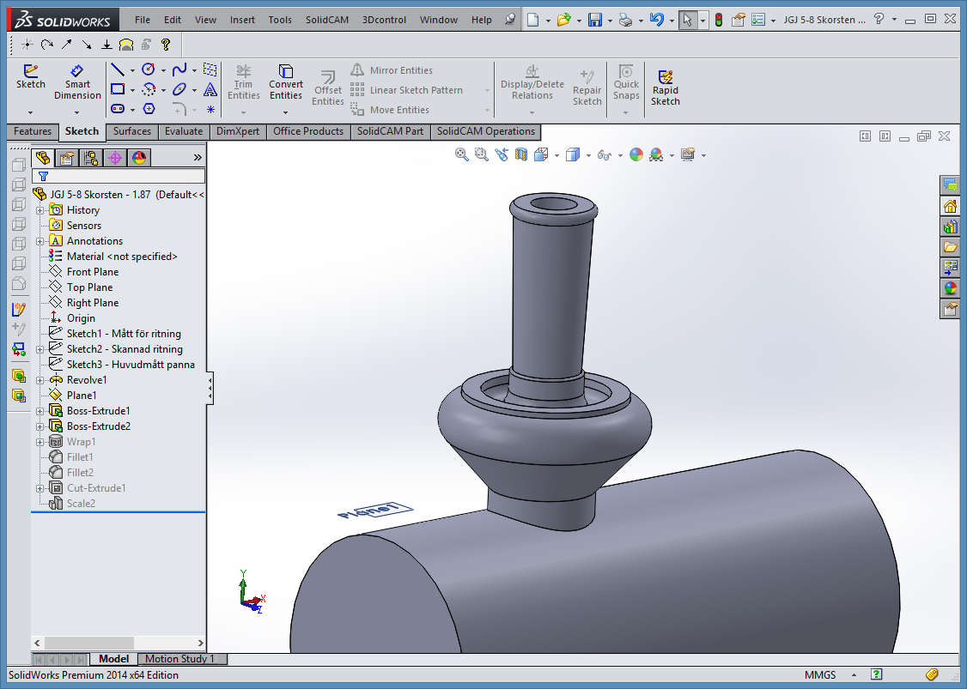
Task: Switch to the Surfaces tab
Action: [132, 131]
